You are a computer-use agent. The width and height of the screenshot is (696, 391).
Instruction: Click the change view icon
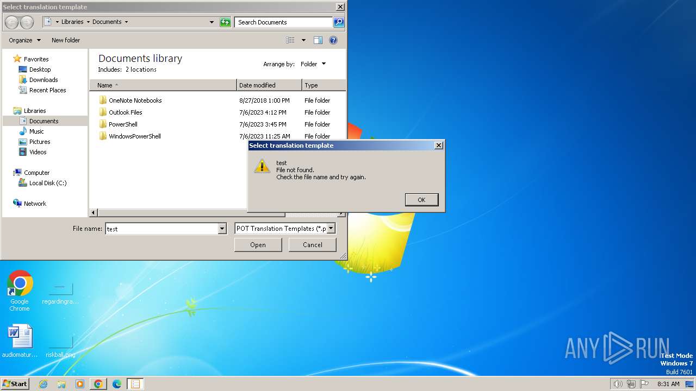click(290, 40)
